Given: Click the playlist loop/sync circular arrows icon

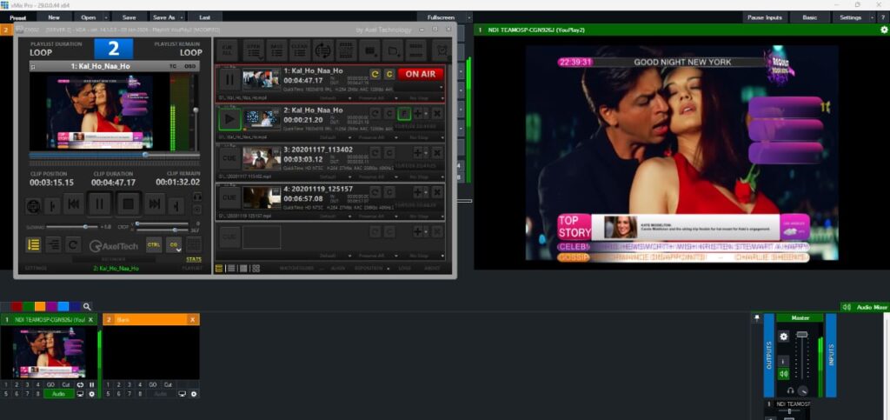Looking at the screenshot, I should [323, 50].
